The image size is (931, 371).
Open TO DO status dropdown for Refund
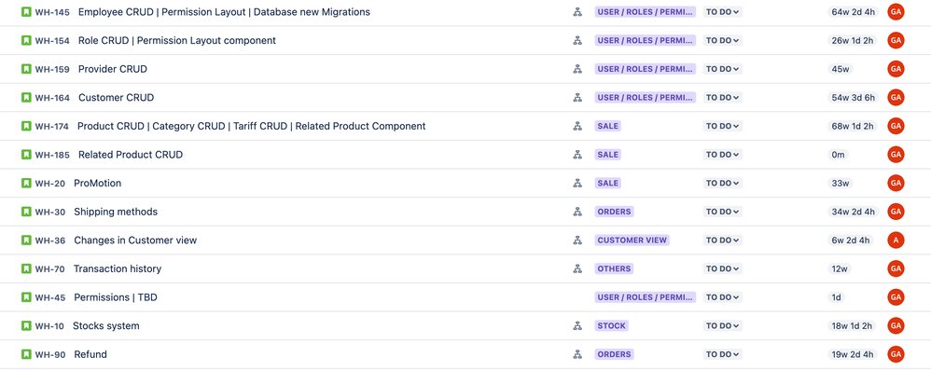tap(723, 354)
